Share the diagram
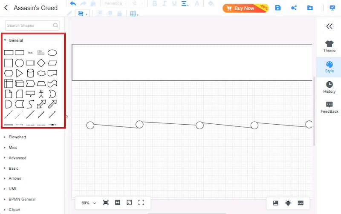The height and width of the screenshot is (214, 341). coord(294,8)
